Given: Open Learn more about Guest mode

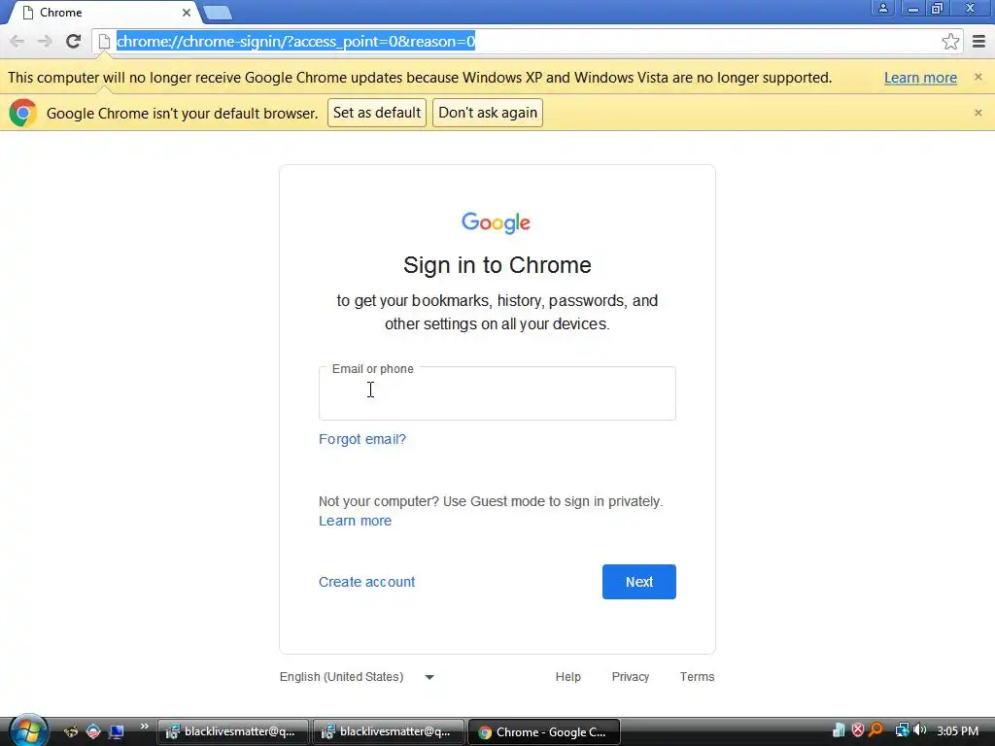Looking at the screenshot, I should [x=356, y=521].
